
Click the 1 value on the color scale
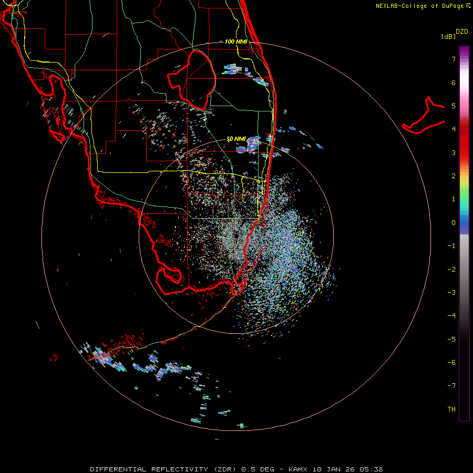pos(454,199)
